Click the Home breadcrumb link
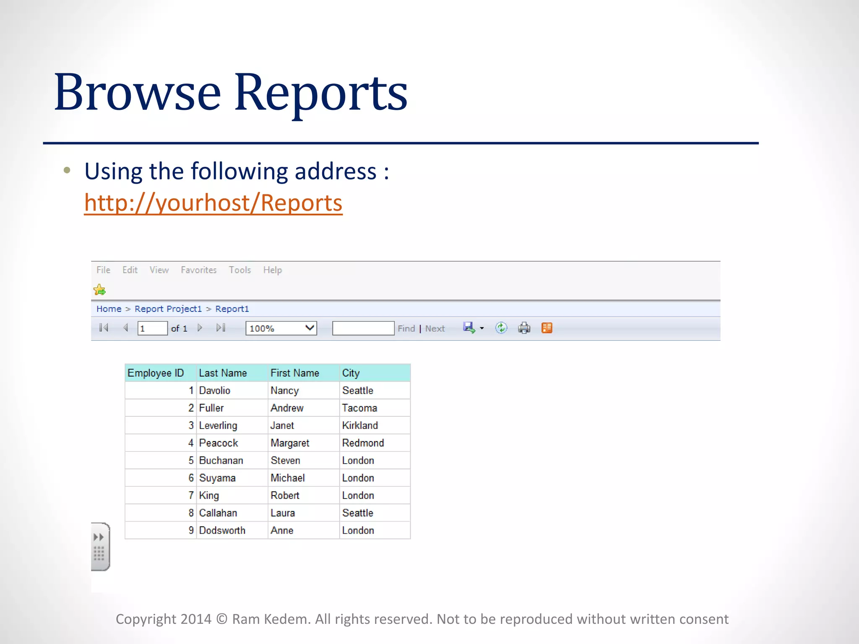Image resolution: width=859 pixels, height=644 pixels. point(109,309)
